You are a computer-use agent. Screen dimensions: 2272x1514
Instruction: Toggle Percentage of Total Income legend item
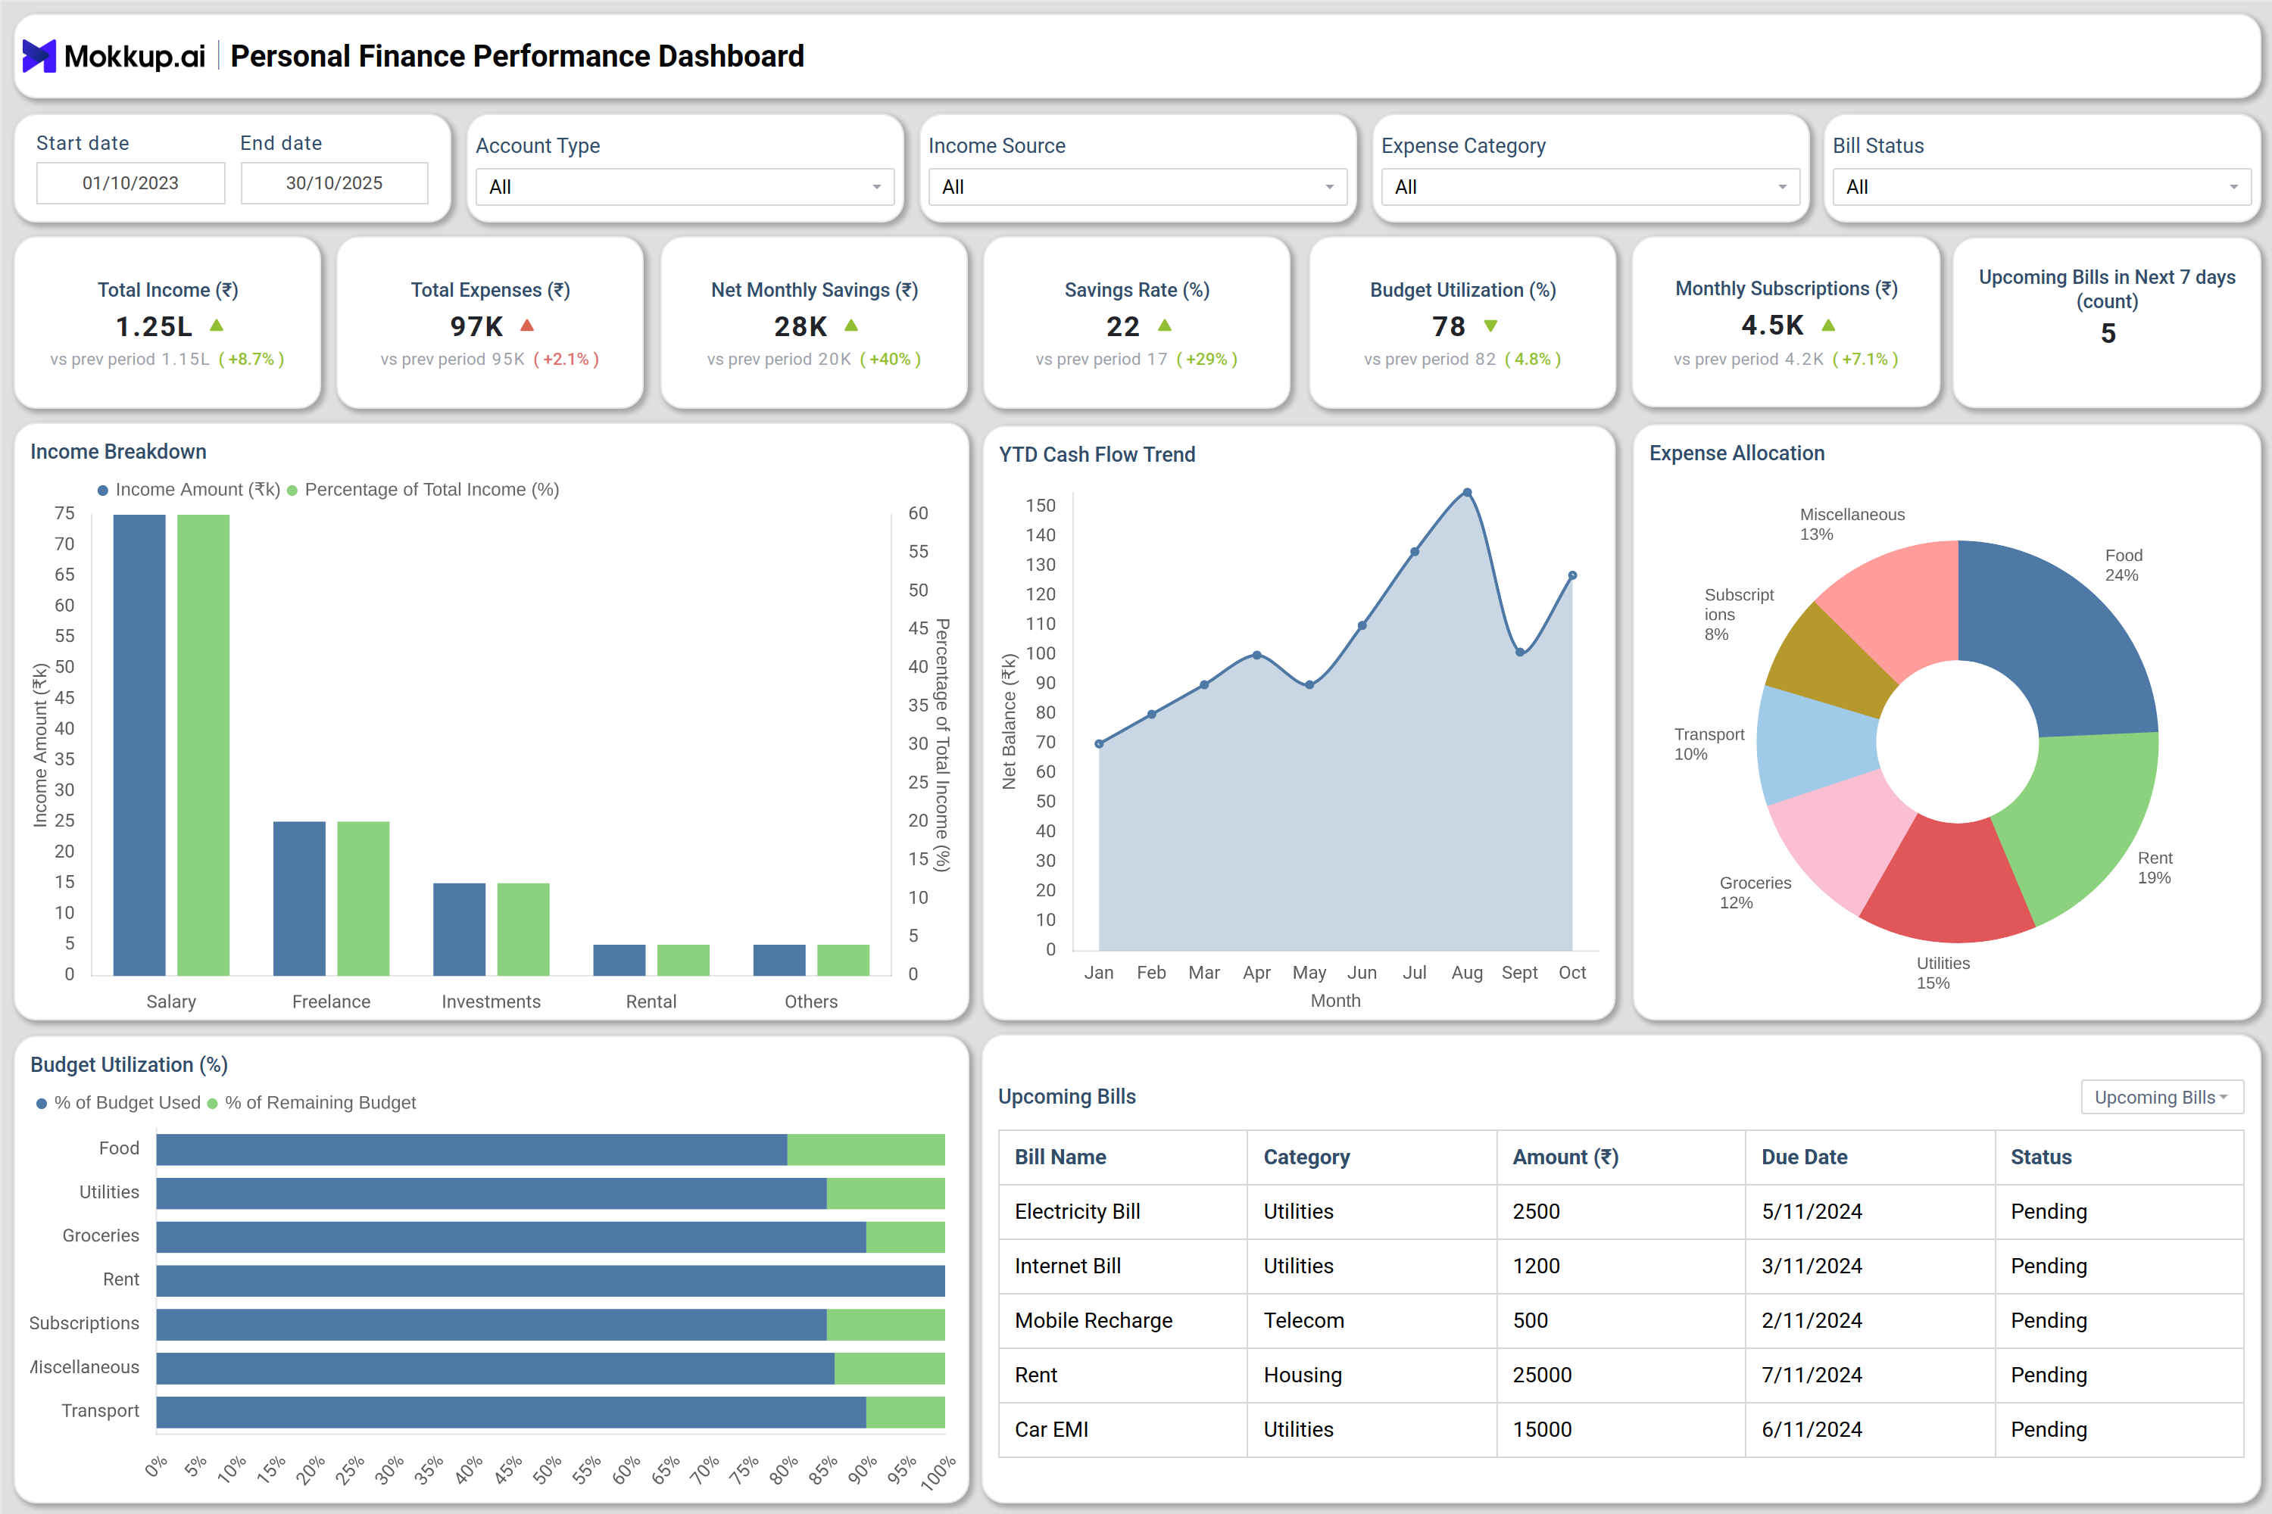[423, 490]
